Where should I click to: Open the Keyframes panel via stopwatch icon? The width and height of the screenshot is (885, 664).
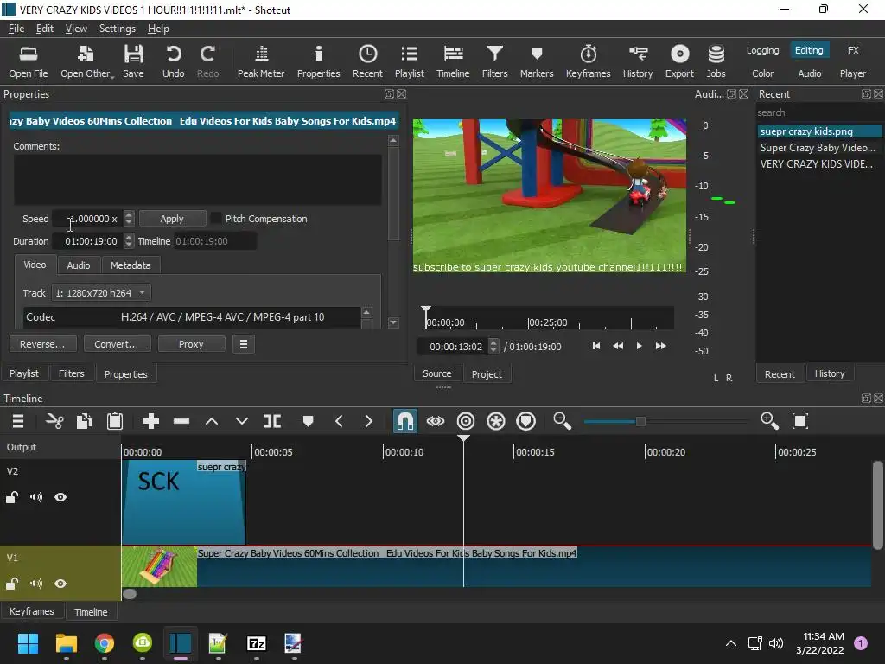[x=588, y=61]
